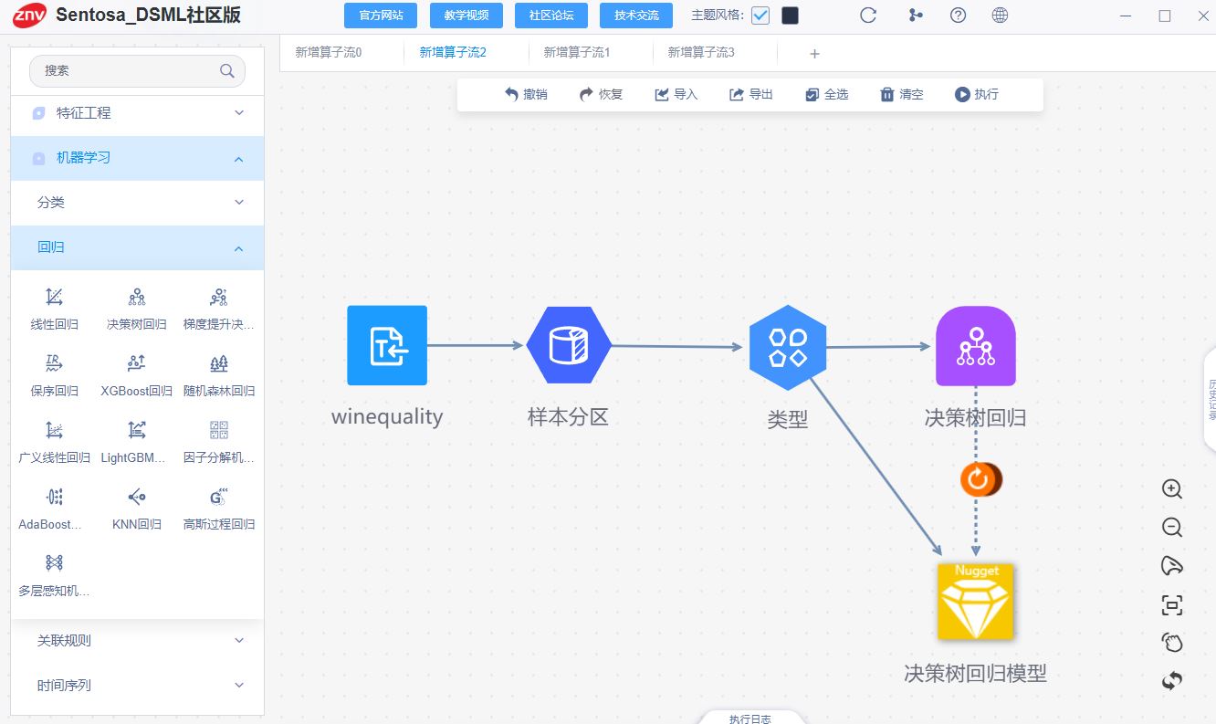
Task: Open the 决策树回归模型 Nugget node
Action: pyautogui.click(x=976, y=602)
